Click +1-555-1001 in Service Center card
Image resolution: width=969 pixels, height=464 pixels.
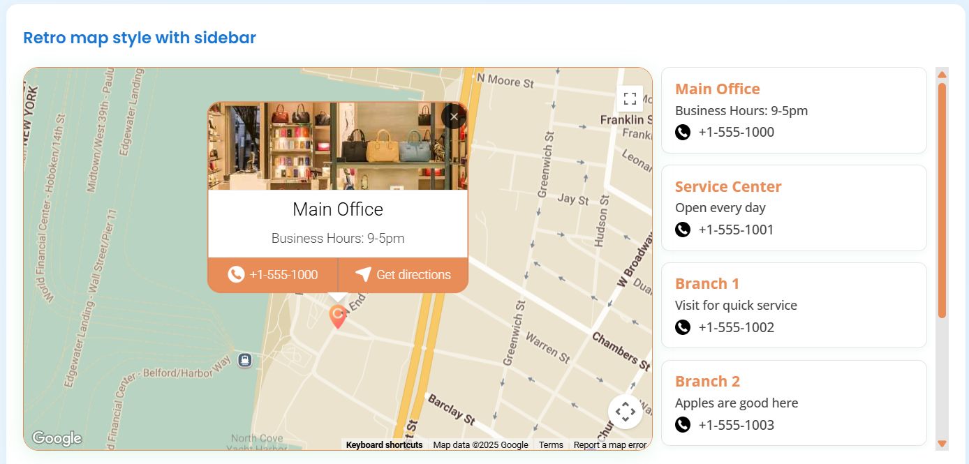tap(736, 230)
